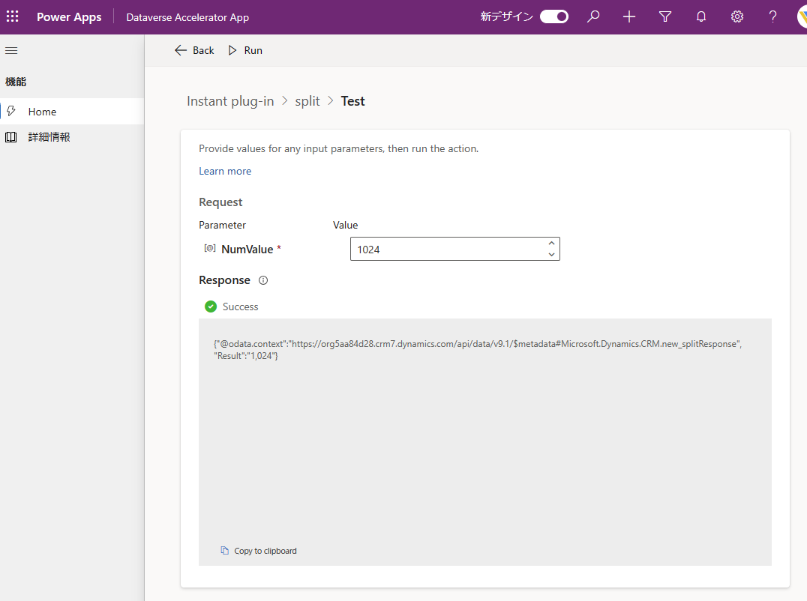Open the Learn more link
This screenshot has width=807, height=601.
(225, 171)
